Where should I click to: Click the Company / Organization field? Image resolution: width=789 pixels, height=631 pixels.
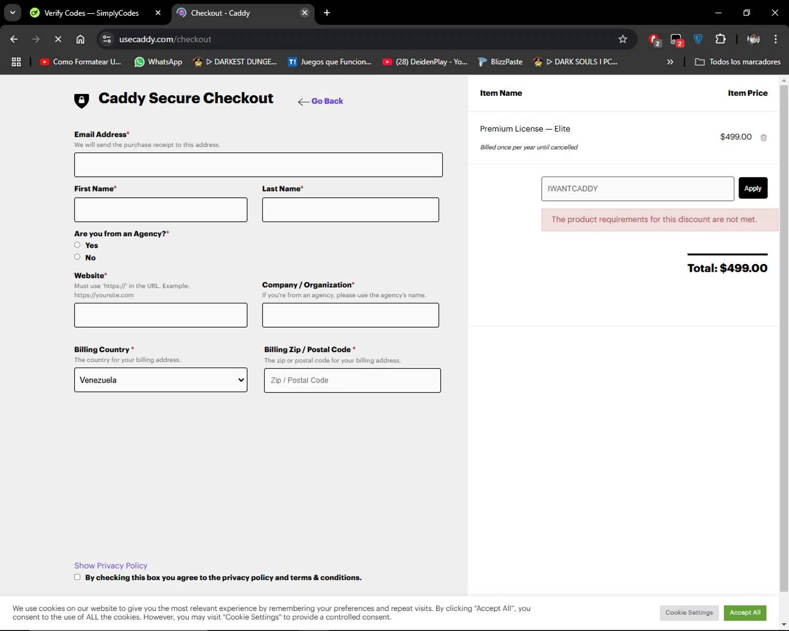(350, 315)
